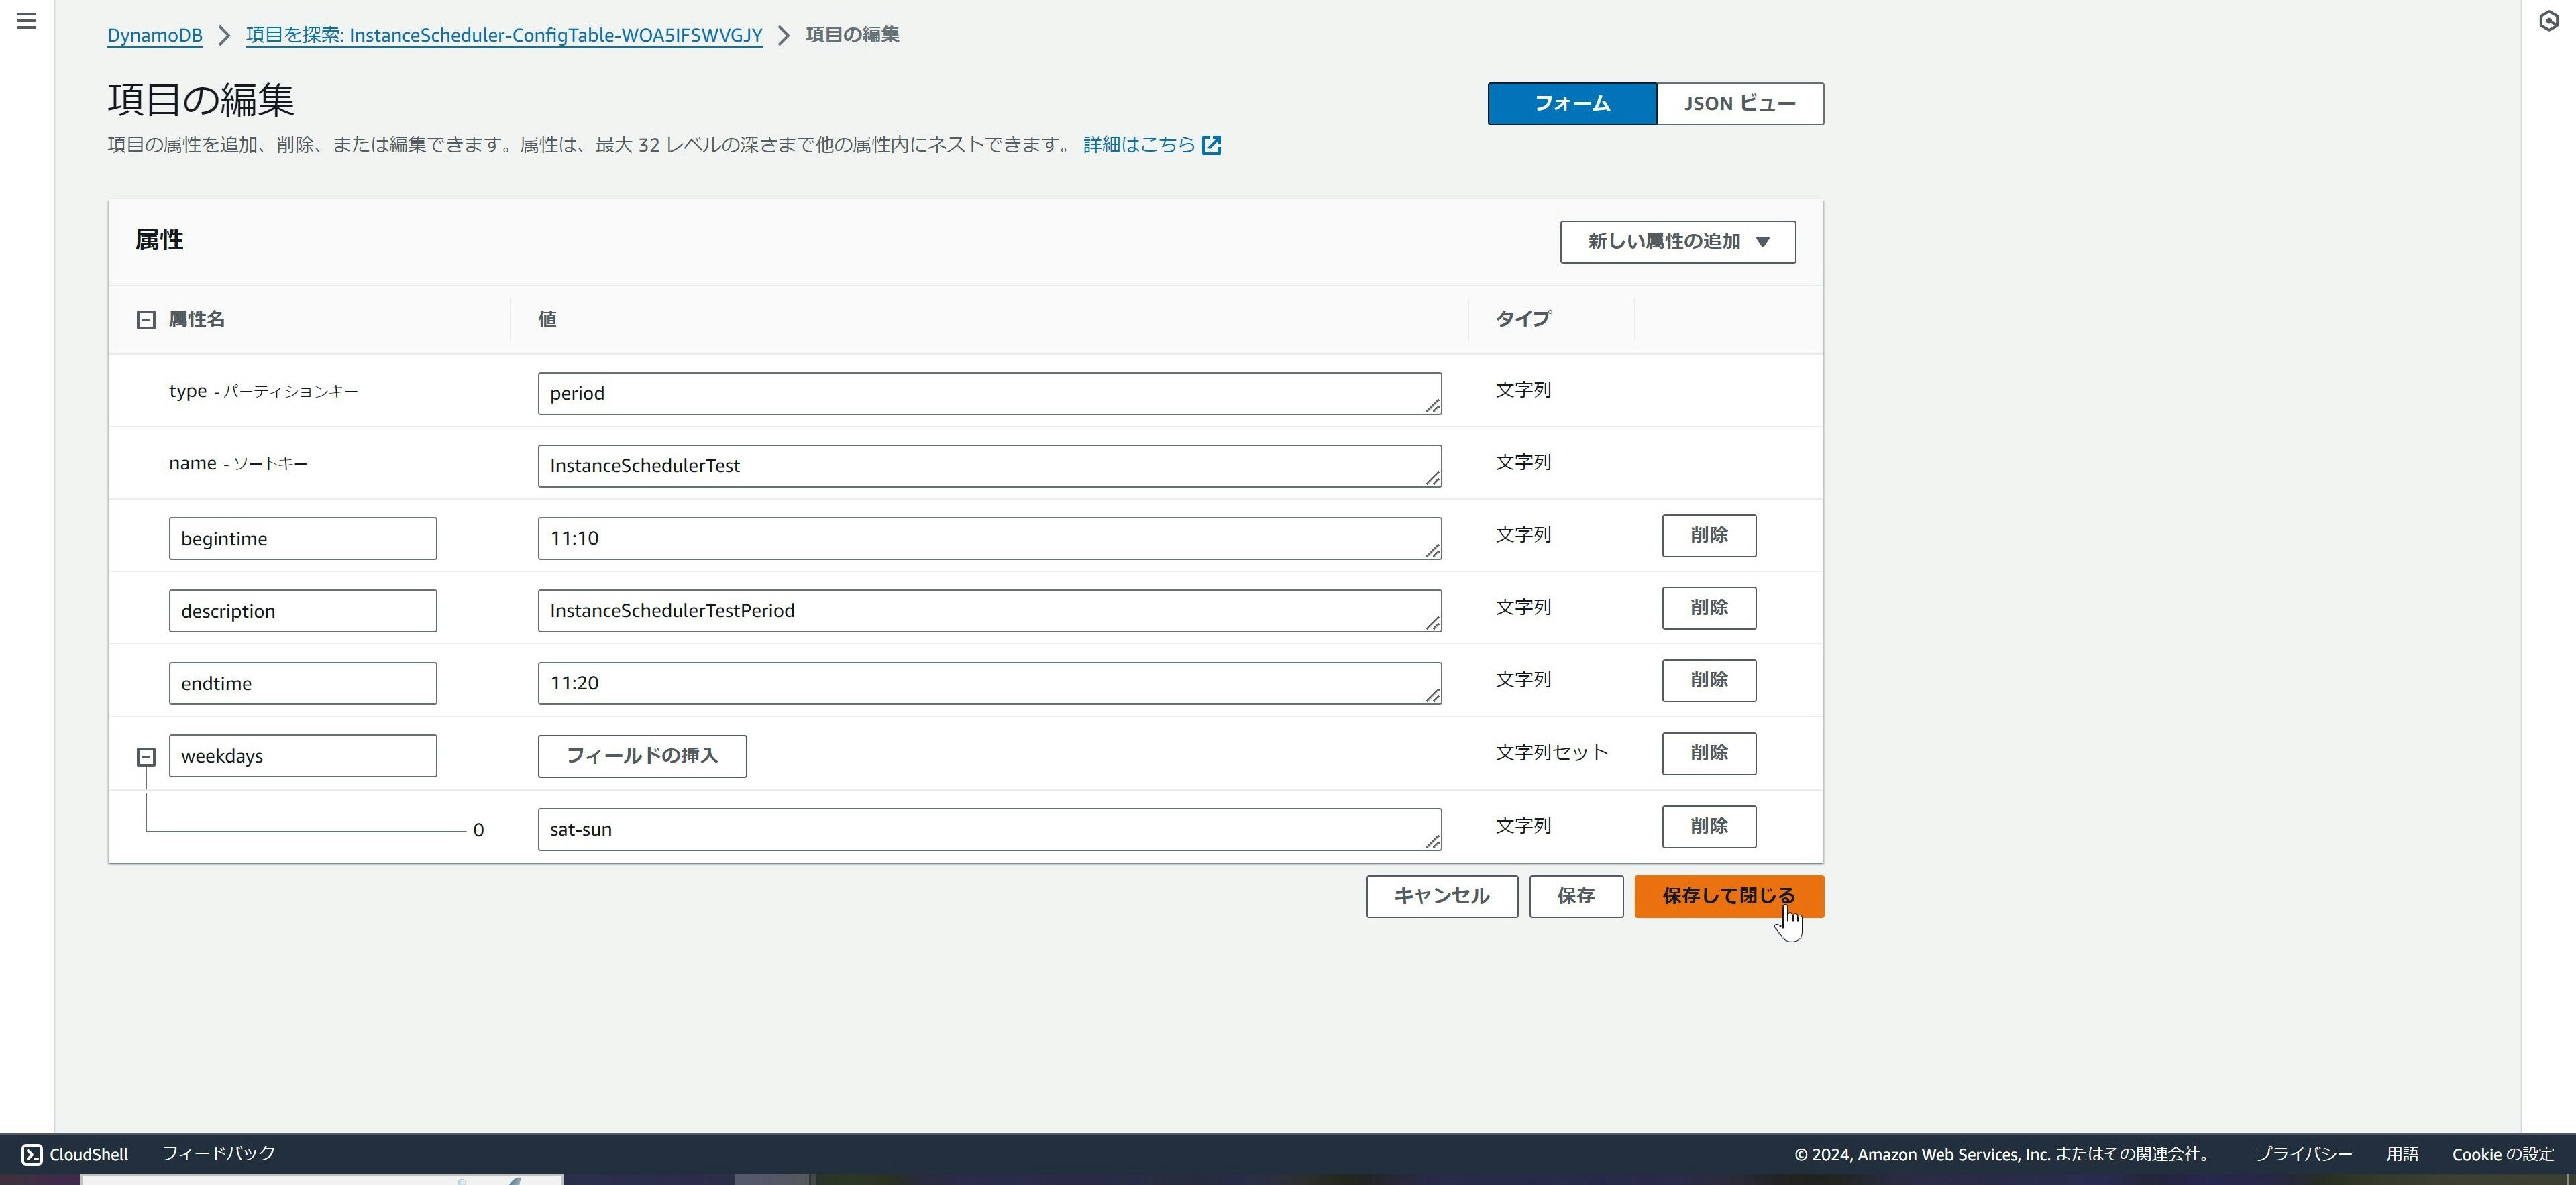This screenshot has width=2576, height=1185.
Task: Remove the sat-sun set entry
Action: pyautogui.click(x=1708, y=827)
